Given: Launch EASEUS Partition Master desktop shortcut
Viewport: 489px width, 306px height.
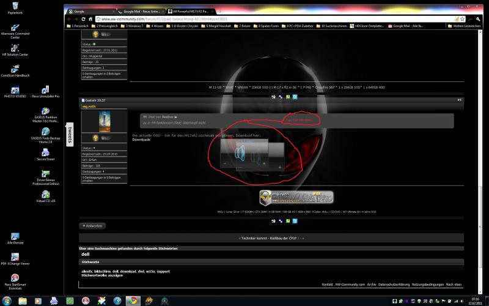Looking at the screenshot, I should [x=45, y=114].
